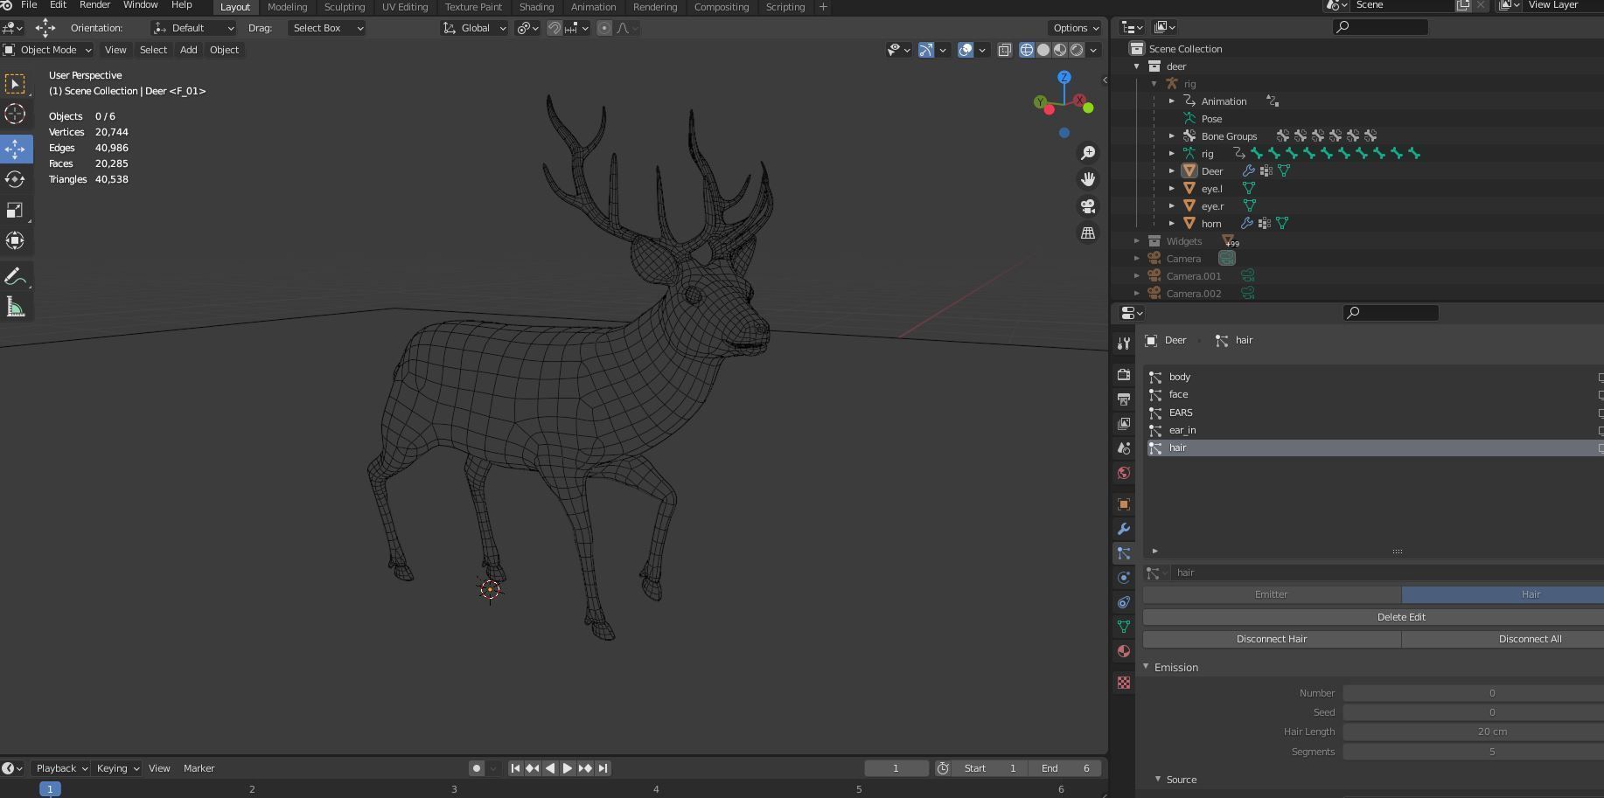Open the timeline Playback dropdown
Viewport: 1604px width, 798px height.
[x=61, y=768]
